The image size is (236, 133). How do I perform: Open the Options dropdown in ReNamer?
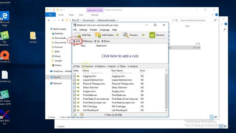pos(100,66)
